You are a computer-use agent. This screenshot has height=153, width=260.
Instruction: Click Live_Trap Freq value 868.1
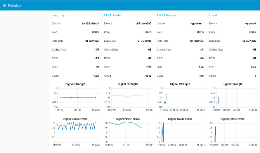95,32
